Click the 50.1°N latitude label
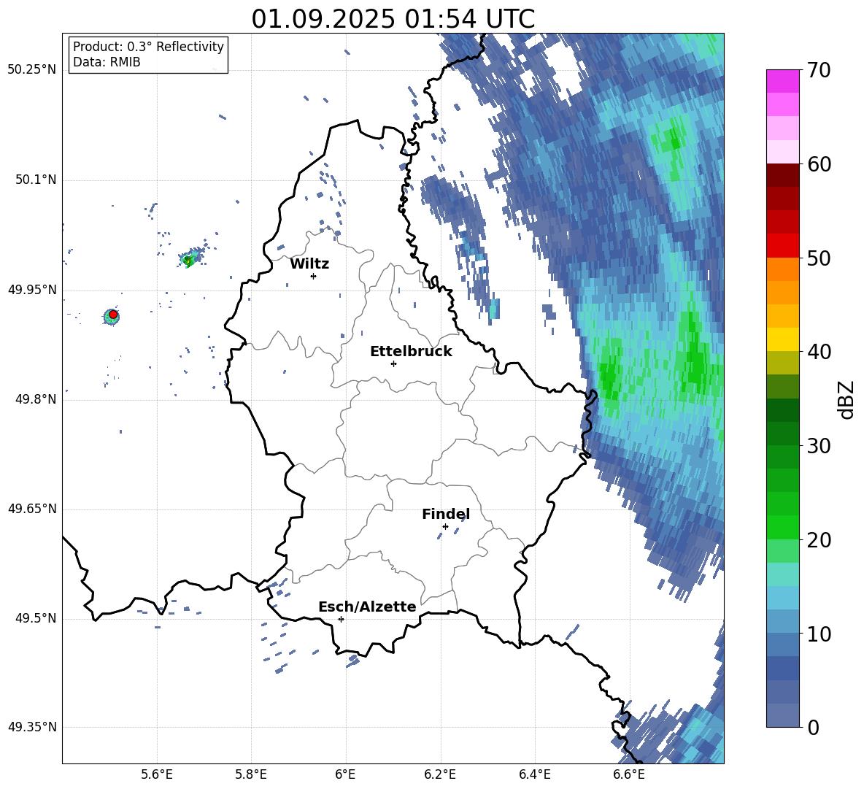 35,180
